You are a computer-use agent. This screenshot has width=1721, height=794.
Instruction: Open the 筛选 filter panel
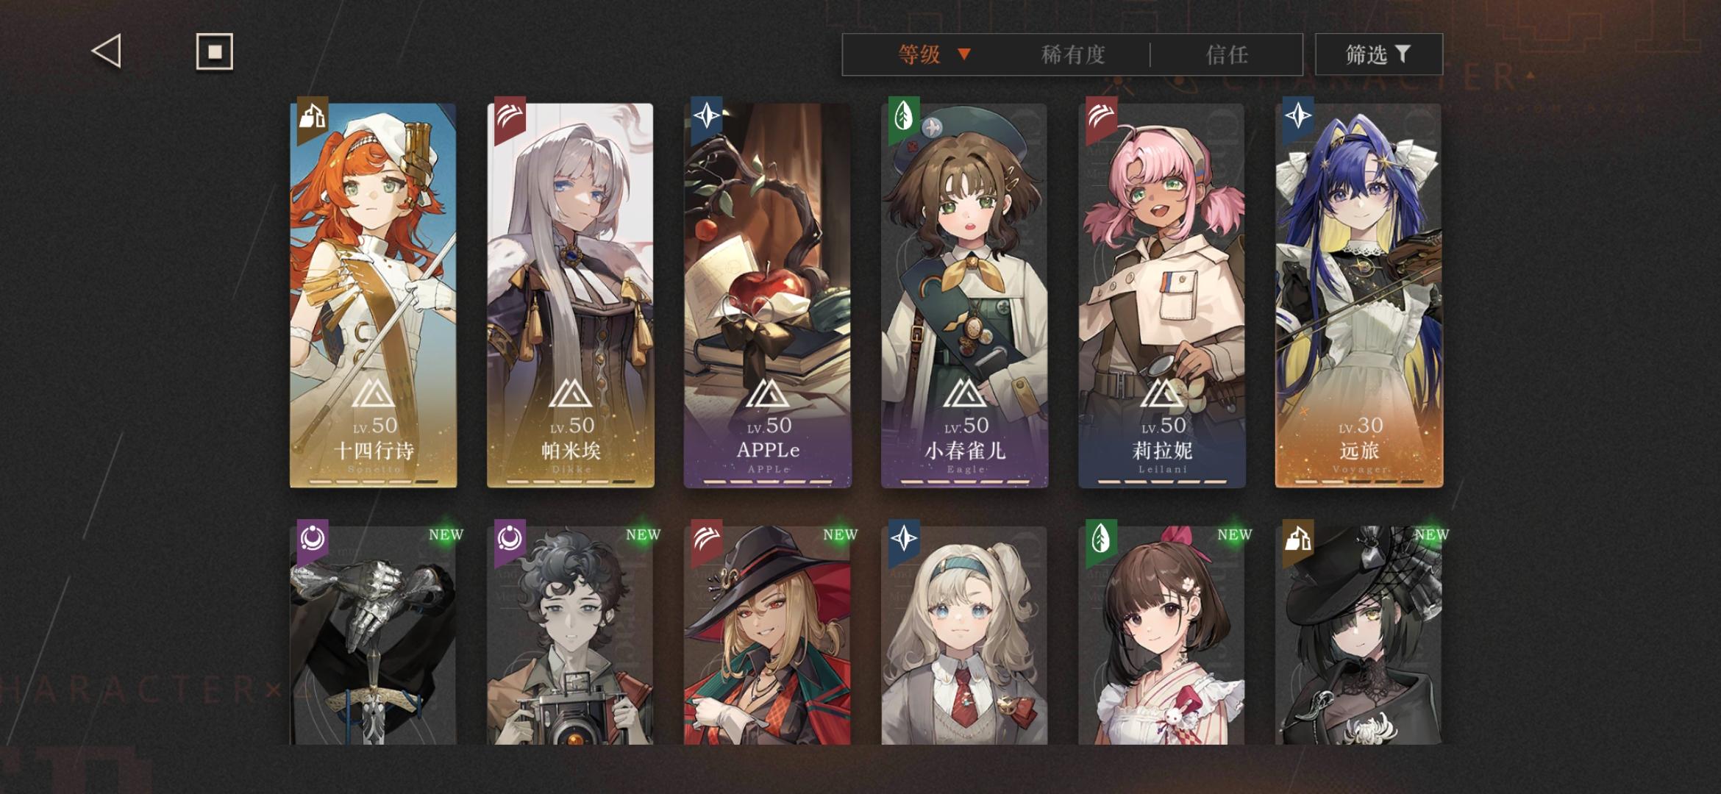pyautogui.click(x=1379, y=54)
